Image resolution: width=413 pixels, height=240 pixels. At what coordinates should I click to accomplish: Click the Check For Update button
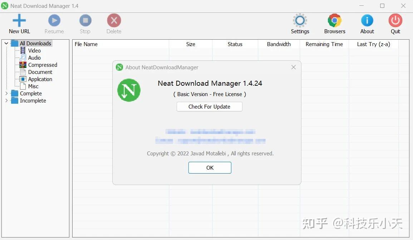click(210, 106)
